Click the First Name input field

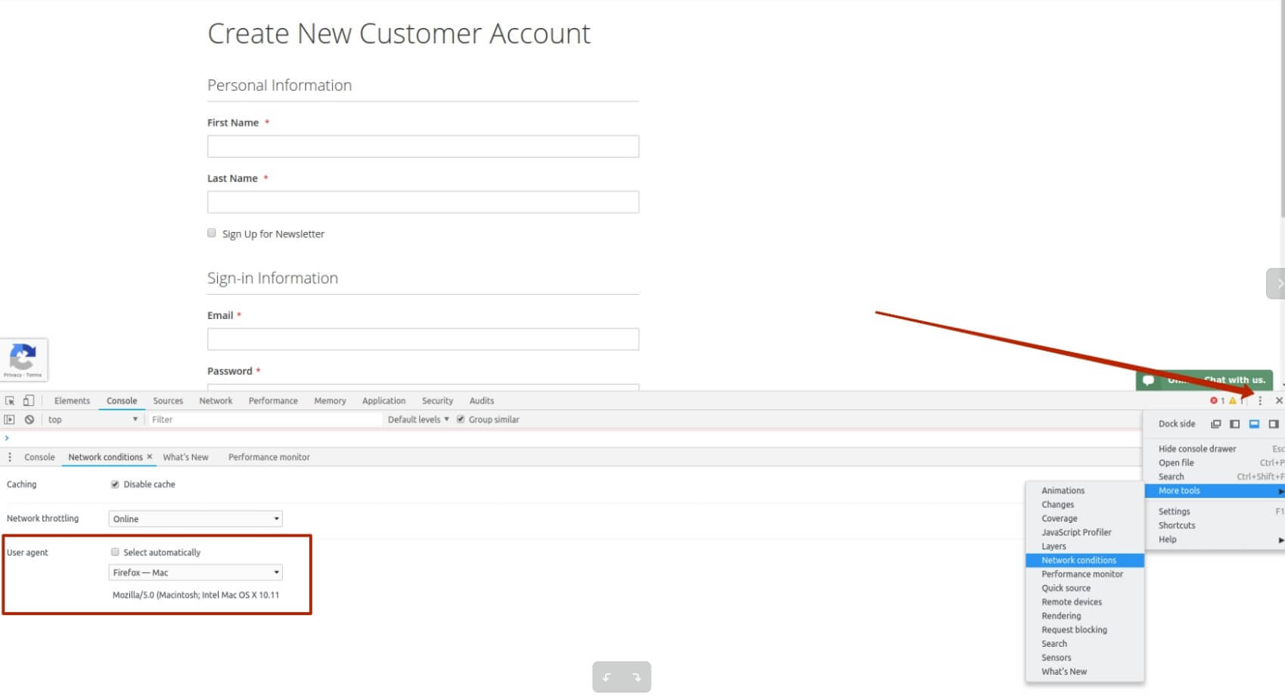click(423, 147)
